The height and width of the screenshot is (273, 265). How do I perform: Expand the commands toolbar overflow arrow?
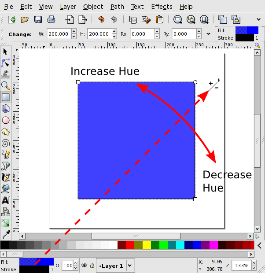coord(259,19)
